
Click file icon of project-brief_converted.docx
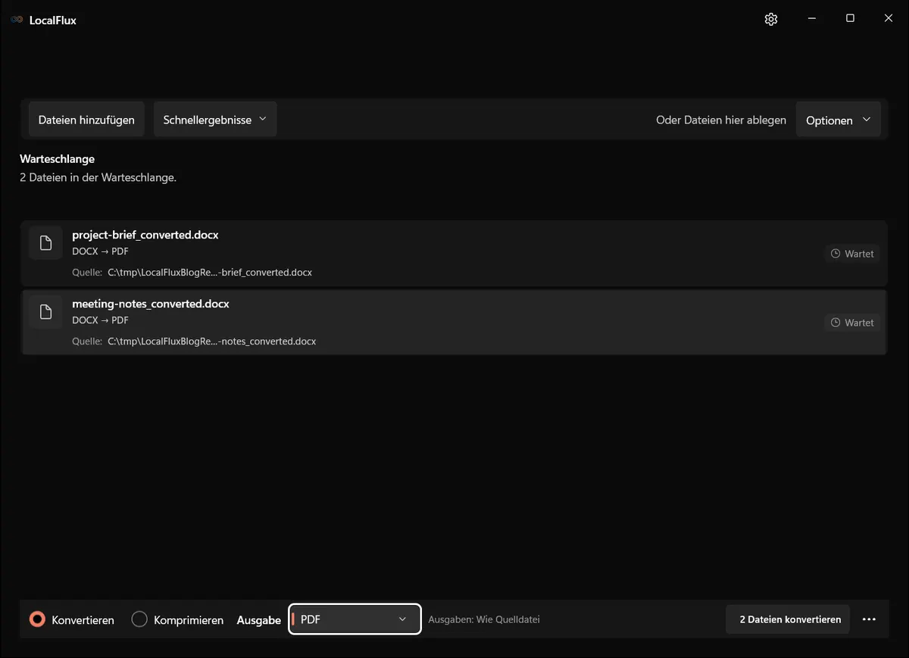(46, 243)
